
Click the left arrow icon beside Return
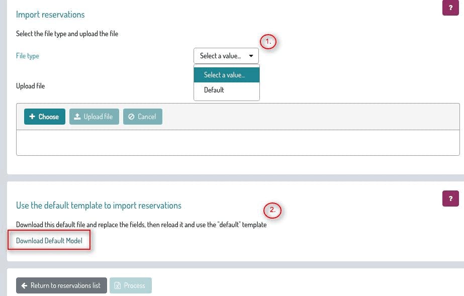point(24,285)
